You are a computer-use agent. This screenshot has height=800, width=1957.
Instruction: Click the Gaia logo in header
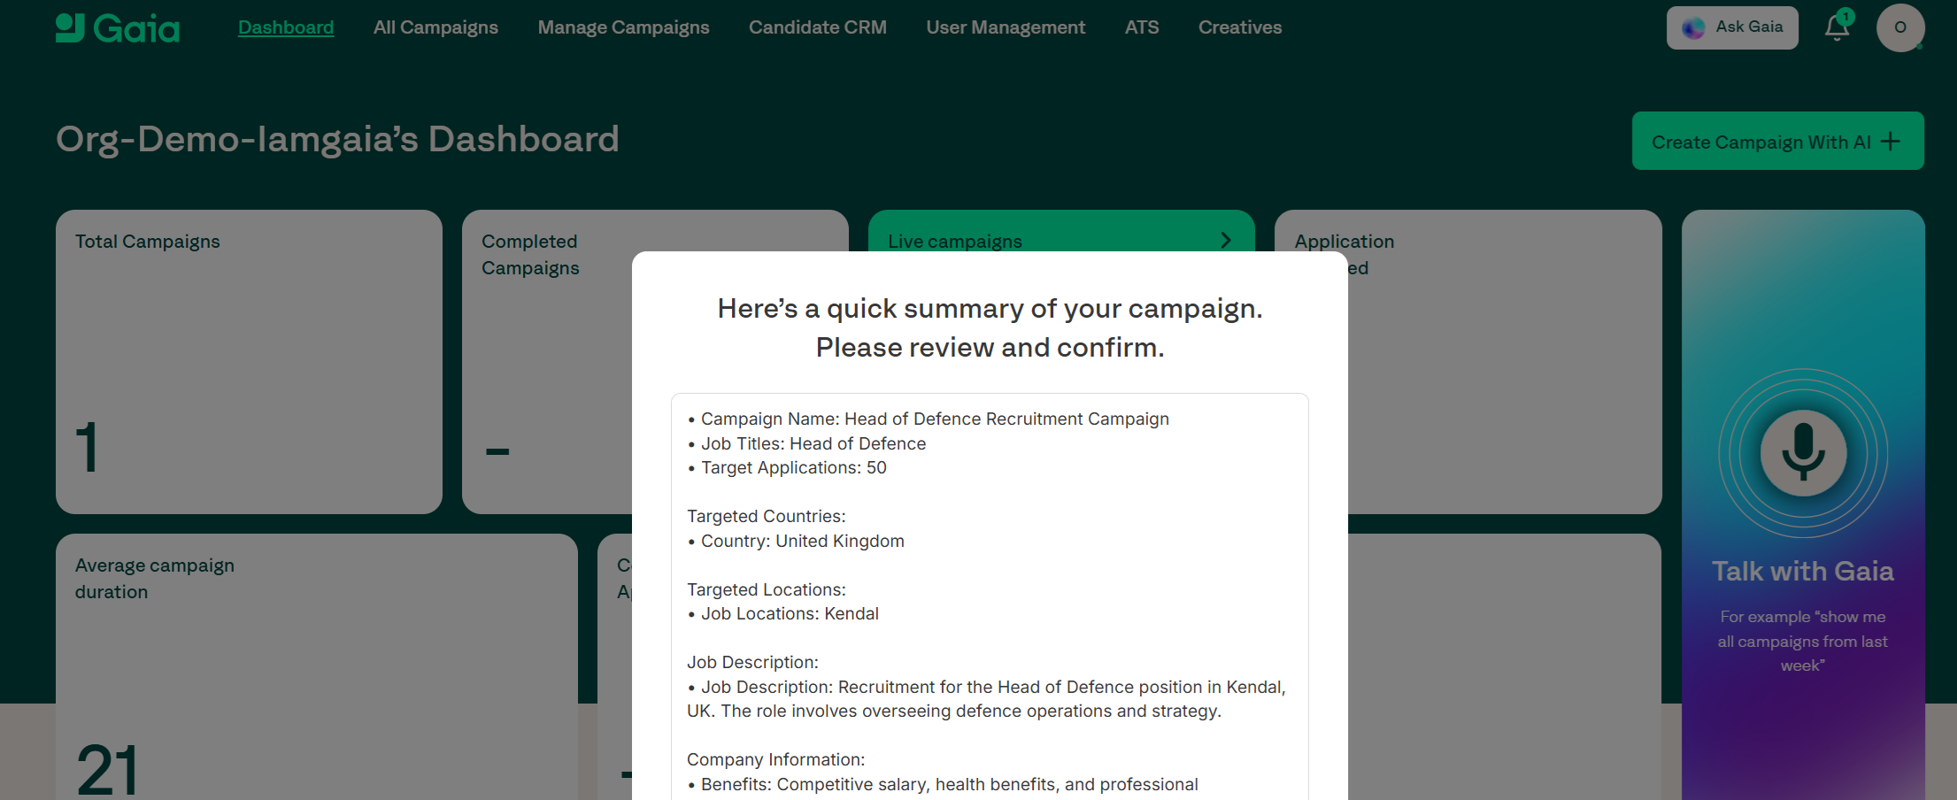(x=118, y=28)
